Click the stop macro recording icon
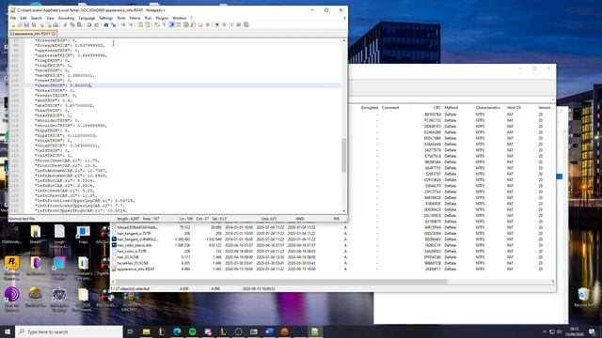The width and height of the screenshot is (602, 338). 224,25
